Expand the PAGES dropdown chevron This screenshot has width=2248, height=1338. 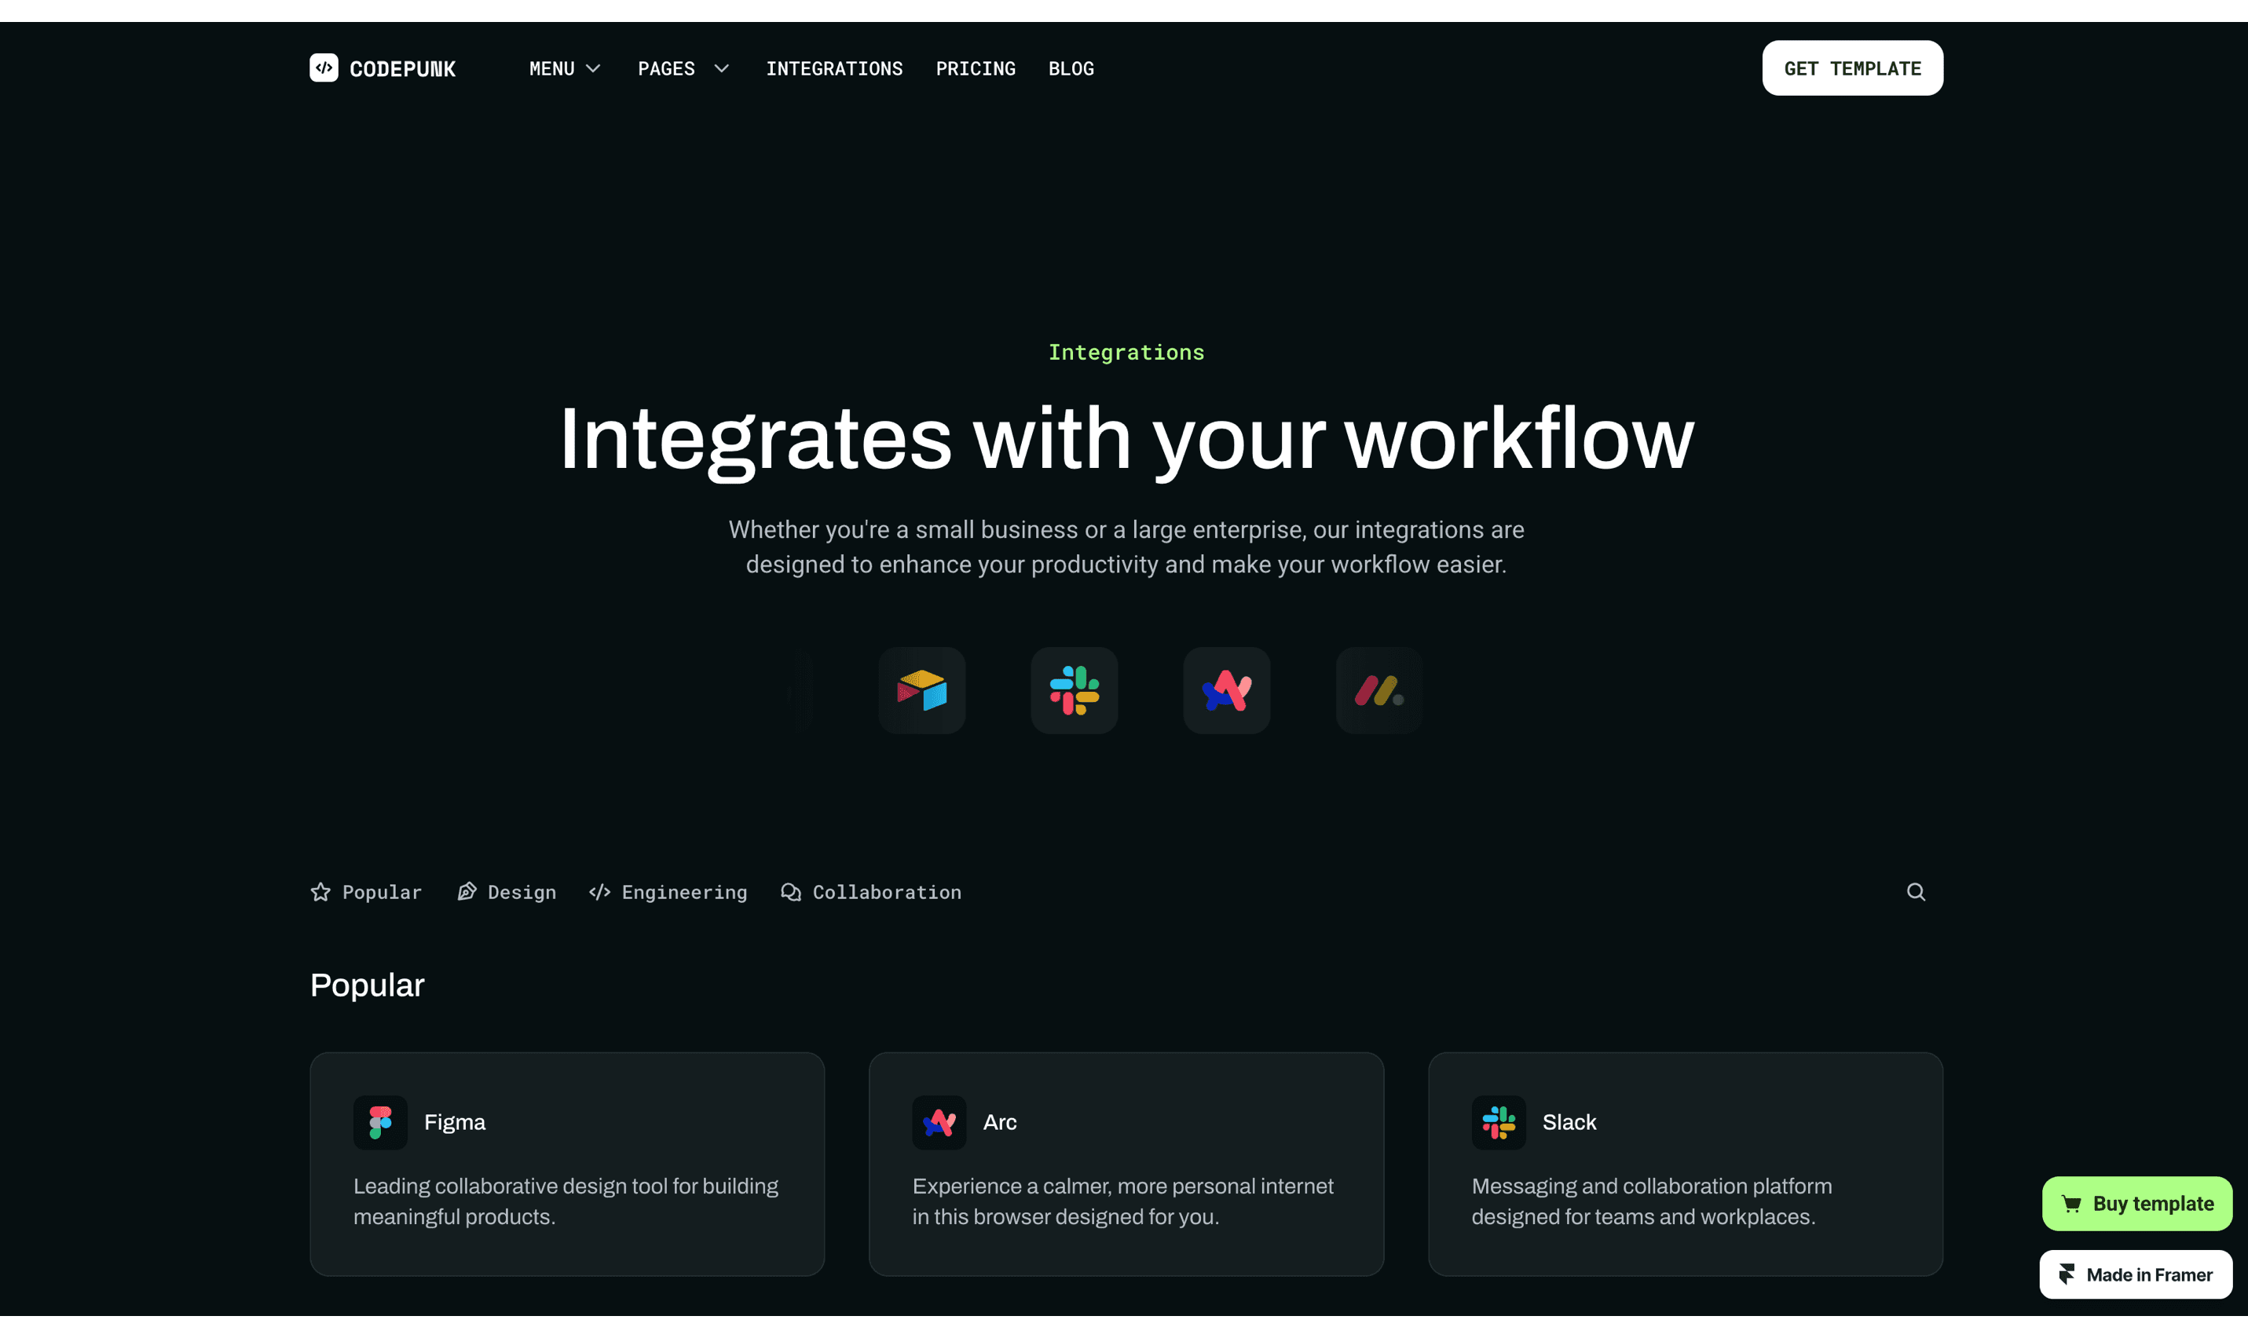tap(721, 68)
